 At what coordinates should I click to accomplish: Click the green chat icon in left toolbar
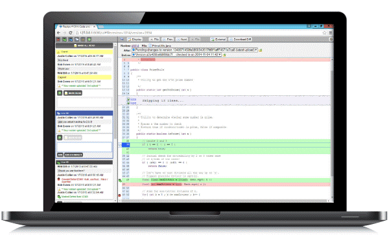pos(64,39)
